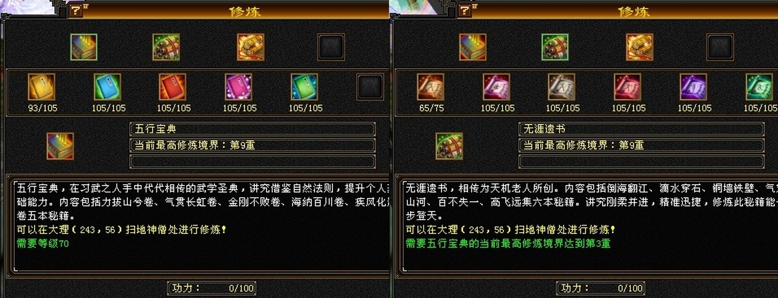Pick the magenta book manual icon
The image size is (778, 298).
[x=238, y=87]
